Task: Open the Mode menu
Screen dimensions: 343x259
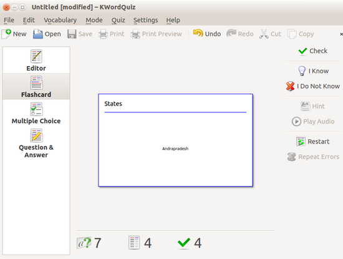Action: (x=94, y=20)
